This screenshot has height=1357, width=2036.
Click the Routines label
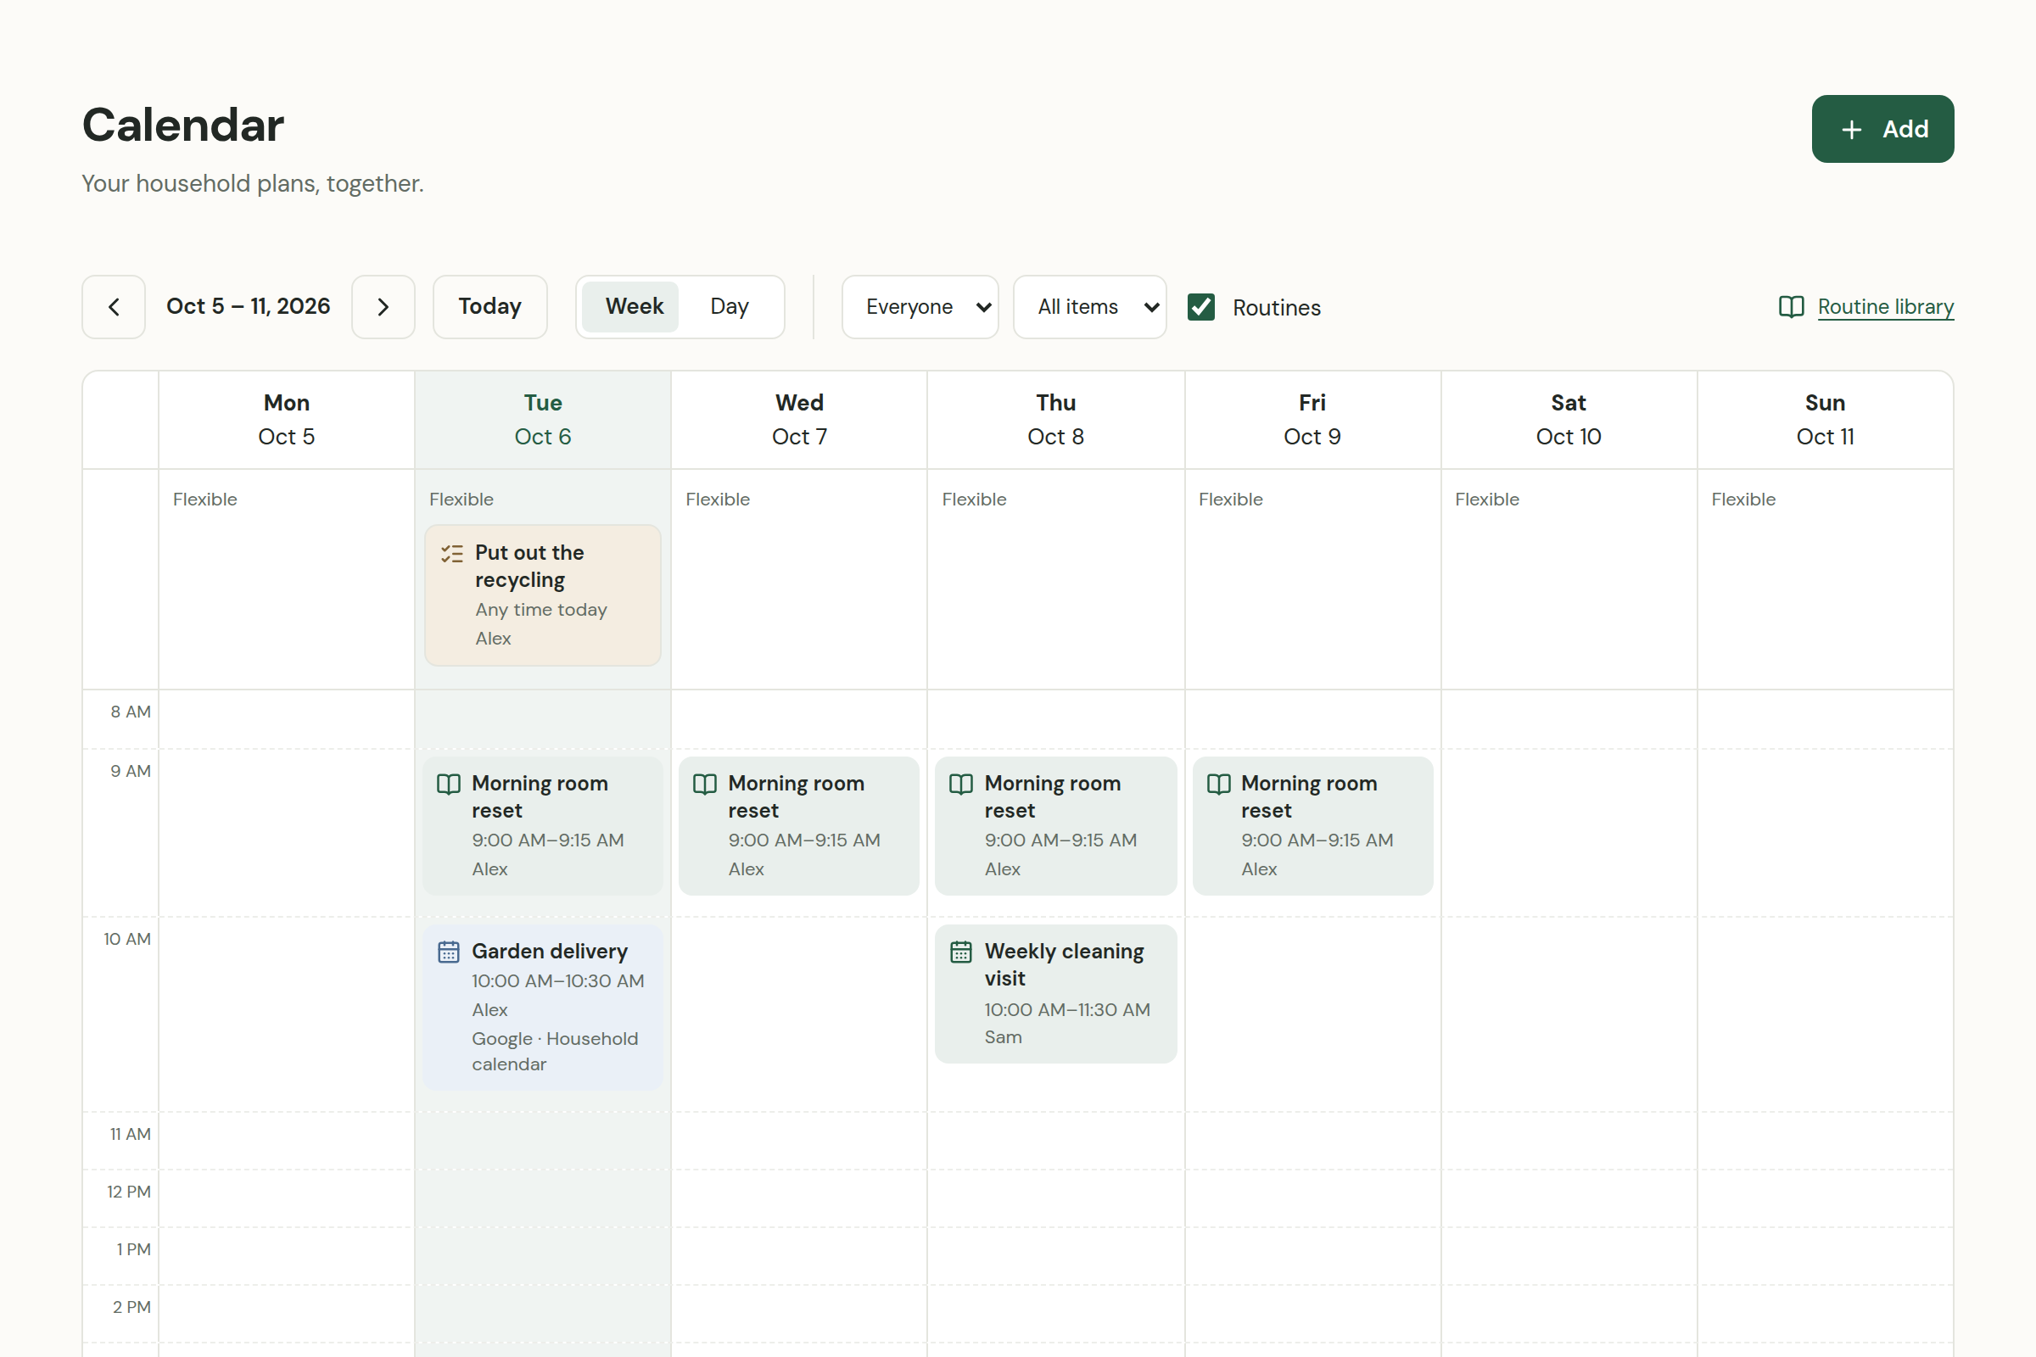point(1277,308)
